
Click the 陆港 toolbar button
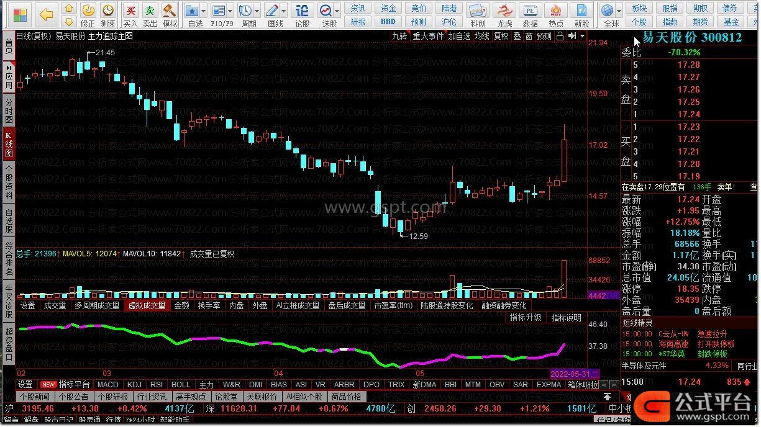[449, 8]
